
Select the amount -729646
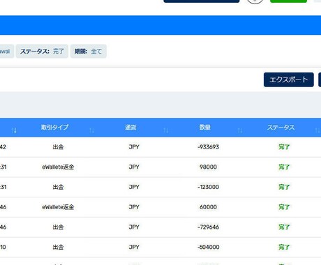[x=209, y=227]
